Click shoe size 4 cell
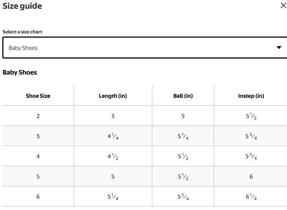This screenshot has height=210, width=287. (x=38, y=156)
